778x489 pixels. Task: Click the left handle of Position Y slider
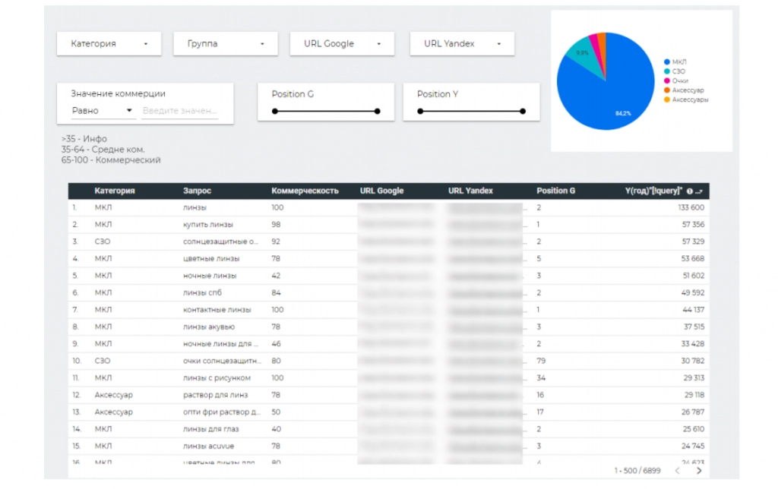tap(420, 111)
